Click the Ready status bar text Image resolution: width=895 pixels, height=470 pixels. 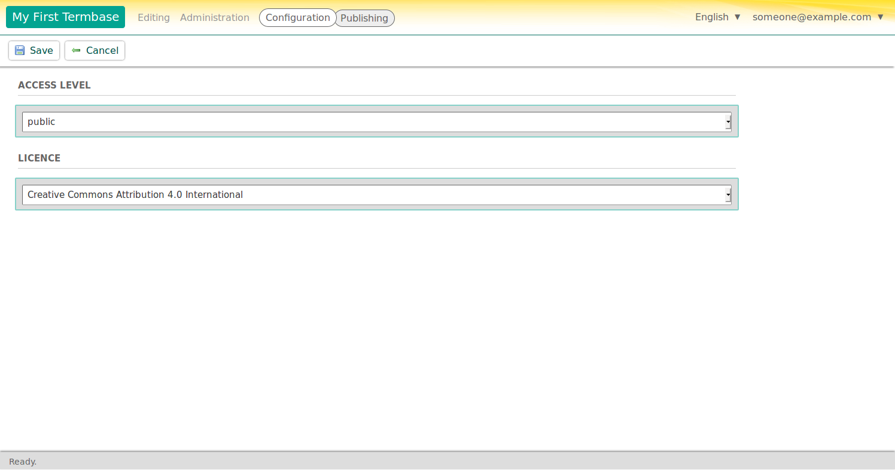click(x=22, y=461)
